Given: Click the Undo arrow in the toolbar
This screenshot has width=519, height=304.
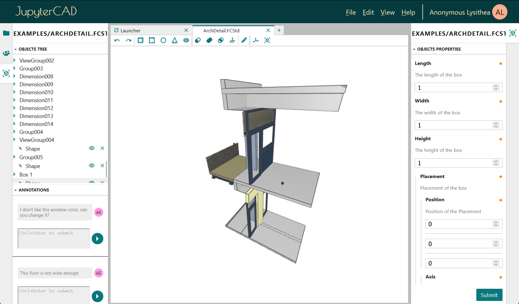Looking at the screenshot, I should click(x=117, y=40).
